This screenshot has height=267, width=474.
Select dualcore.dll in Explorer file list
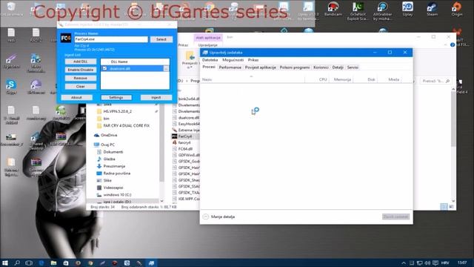[188, 118]
